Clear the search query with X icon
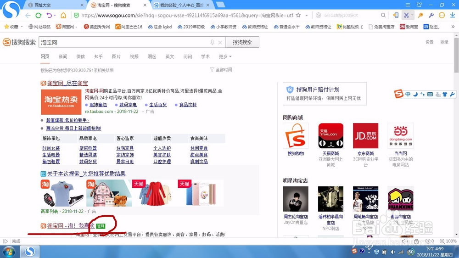Viewport: 459px width, 258px height. click(x=220, y=42)
